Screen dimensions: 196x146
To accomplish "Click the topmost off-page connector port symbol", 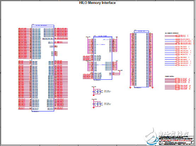I will coord(178,36).
